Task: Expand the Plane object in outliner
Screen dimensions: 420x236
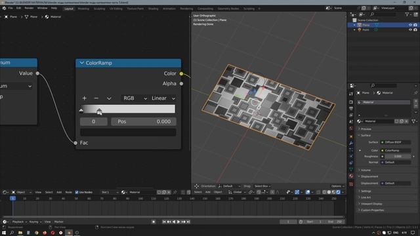Action: pyautogui.click(x=354, y=25)
